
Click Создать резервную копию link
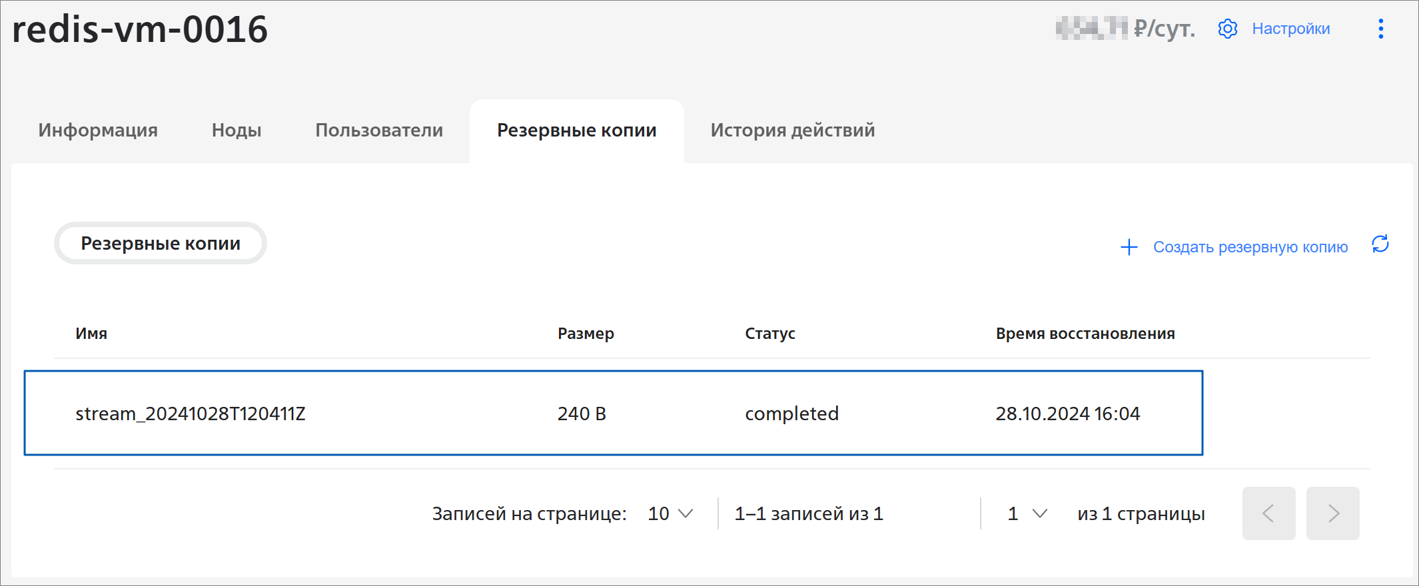(1250, 247)
